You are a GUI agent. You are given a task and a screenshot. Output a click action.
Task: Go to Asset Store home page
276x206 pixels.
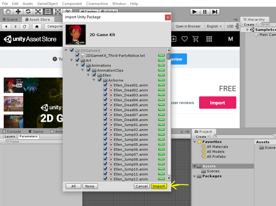coord(37,27)
